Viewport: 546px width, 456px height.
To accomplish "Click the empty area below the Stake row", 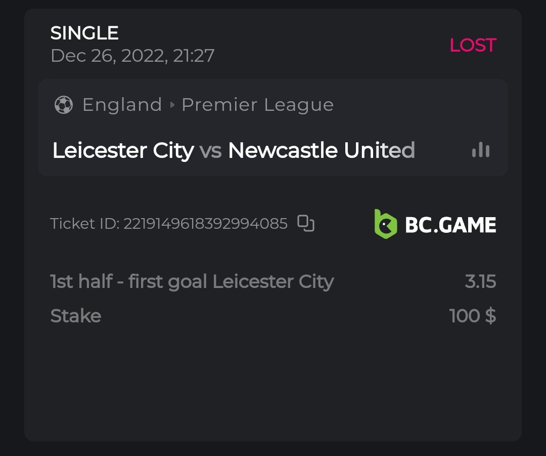I will 273,385.
